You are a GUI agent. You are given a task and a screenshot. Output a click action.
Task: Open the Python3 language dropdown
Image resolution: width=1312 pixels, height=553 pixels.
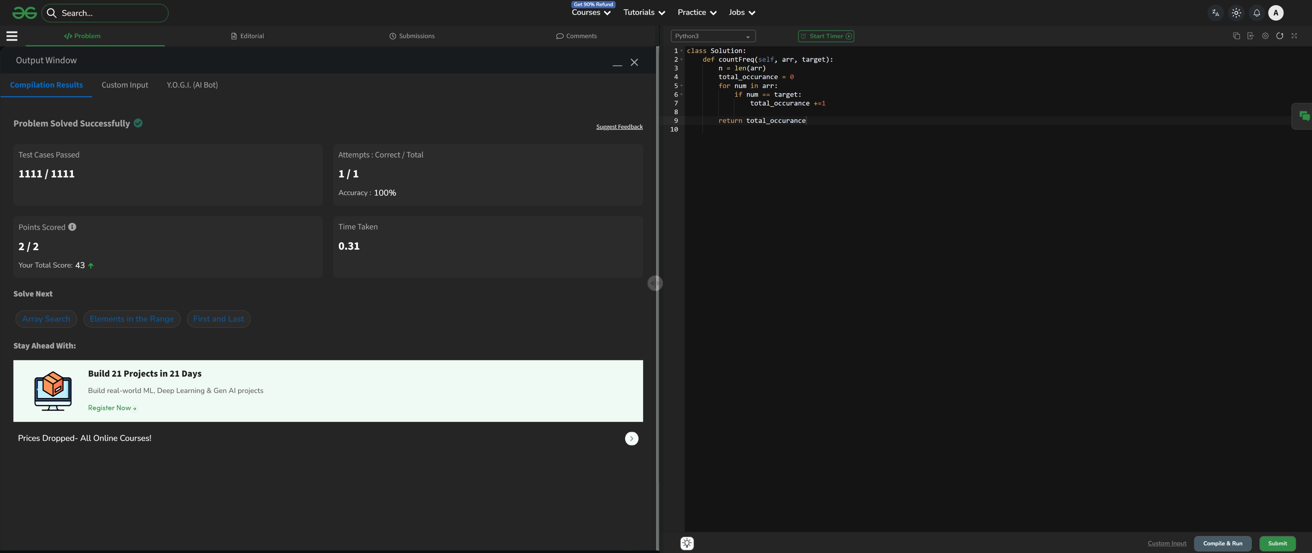[x=712, y=36]
